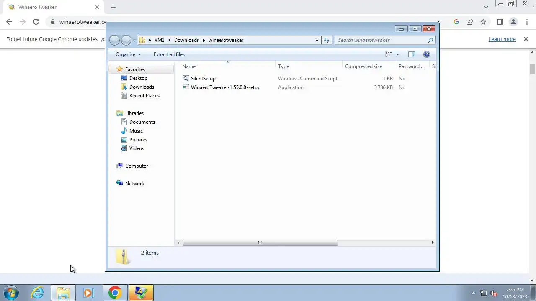Open Desktop in Favorites
The image size is (536, 301).
(x=134, y=78)
